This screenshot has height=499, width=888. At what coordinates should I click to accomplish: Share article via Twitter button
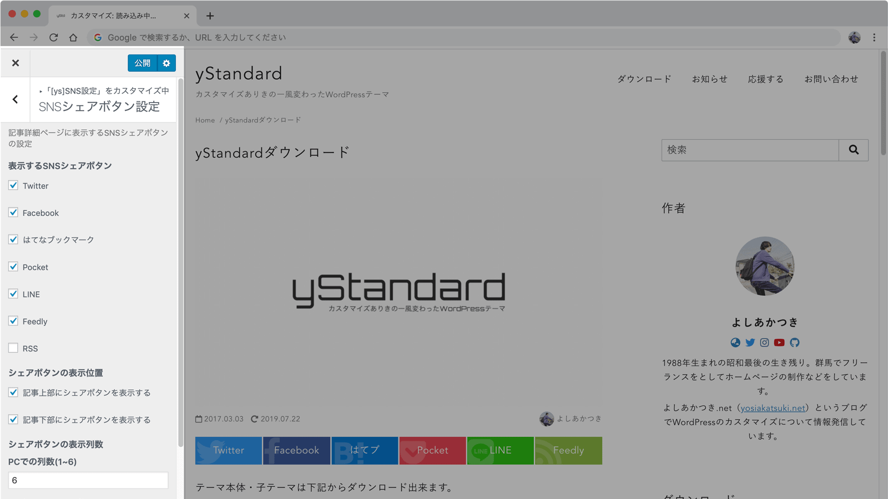229,451
